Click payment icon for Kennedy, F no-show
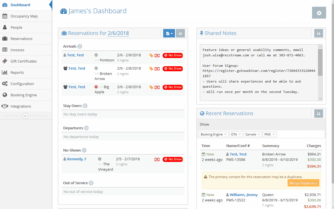The height and width of the screenshot is (209, 334). (157, 159)
